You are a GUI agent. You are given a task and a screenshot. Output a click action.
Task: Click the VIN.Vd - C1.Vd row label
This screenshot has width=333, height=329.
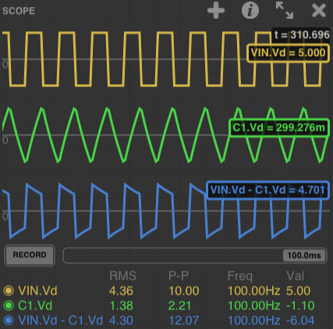tap(61, 320)
